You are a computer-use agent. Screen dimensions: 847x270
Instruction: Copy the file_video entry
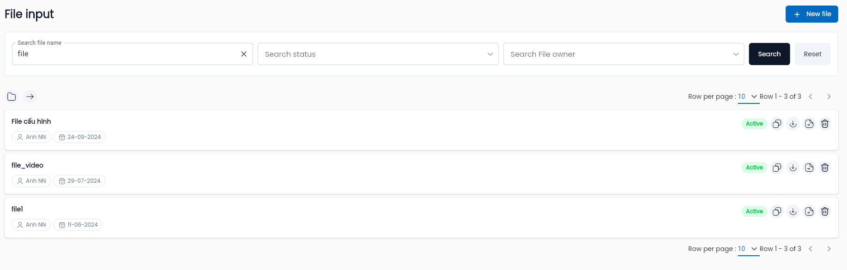coord(777,168)
